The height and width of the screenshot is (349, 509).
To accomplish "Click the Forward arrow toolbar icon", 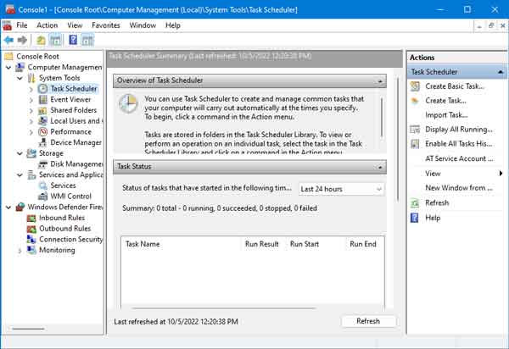I will (22, 40).
